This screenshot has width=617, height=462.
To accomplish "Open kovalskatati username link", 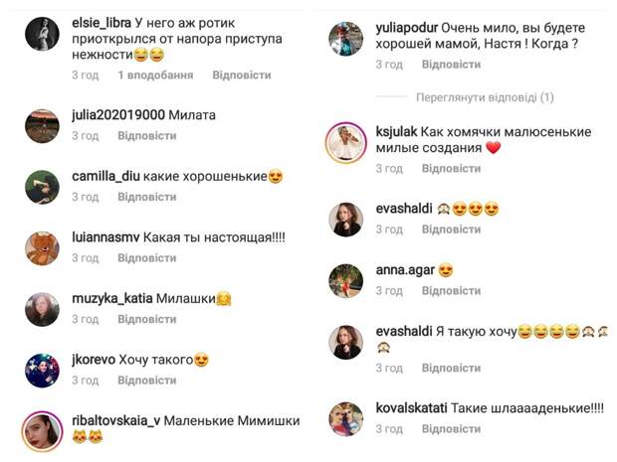I will pos(411,408).
